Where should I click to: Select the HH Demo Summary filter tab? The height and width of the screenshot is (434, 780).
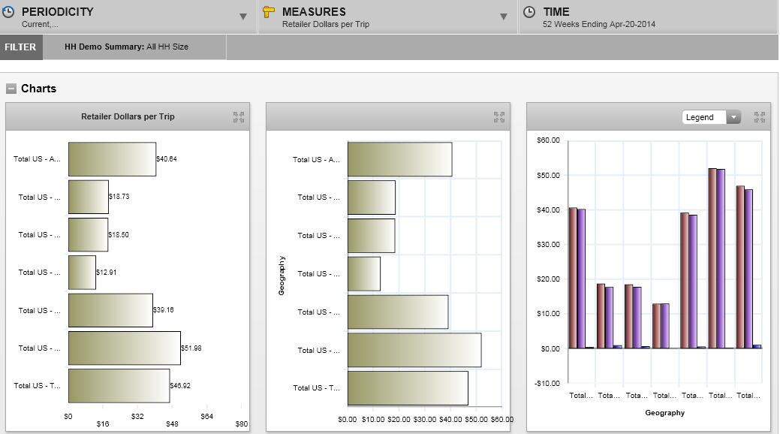click(x=126, y=47)
